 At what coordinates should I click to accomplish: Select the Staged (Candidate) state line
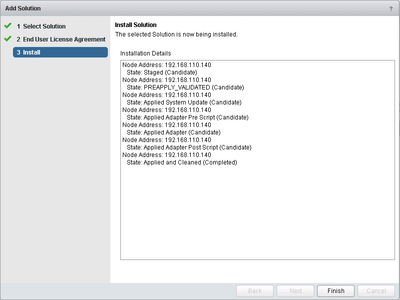(x=162, y=72)
